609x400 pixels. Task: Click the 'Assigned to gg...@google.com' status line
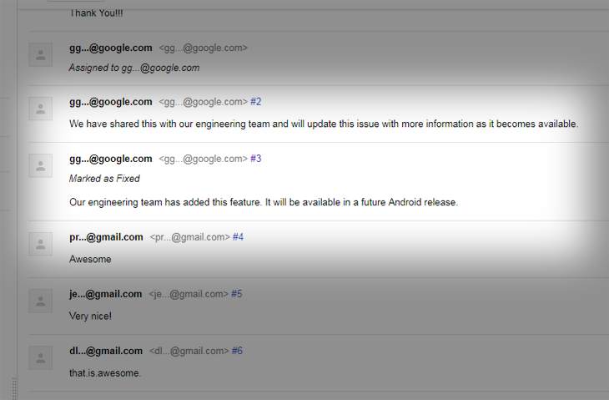[133, 68]
